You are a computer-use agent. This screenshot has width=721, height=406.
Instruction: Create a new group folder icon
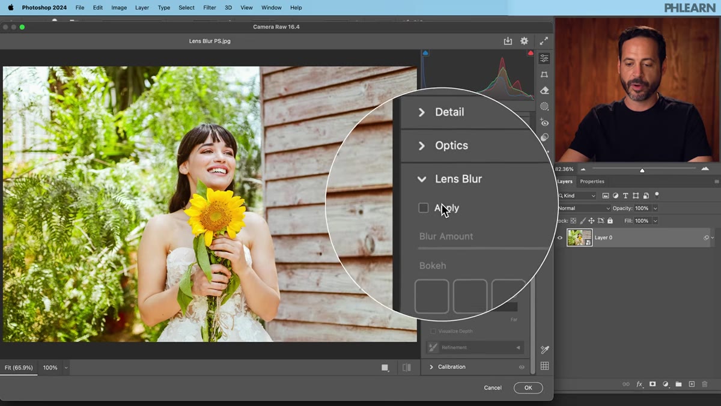click(678, 384)
